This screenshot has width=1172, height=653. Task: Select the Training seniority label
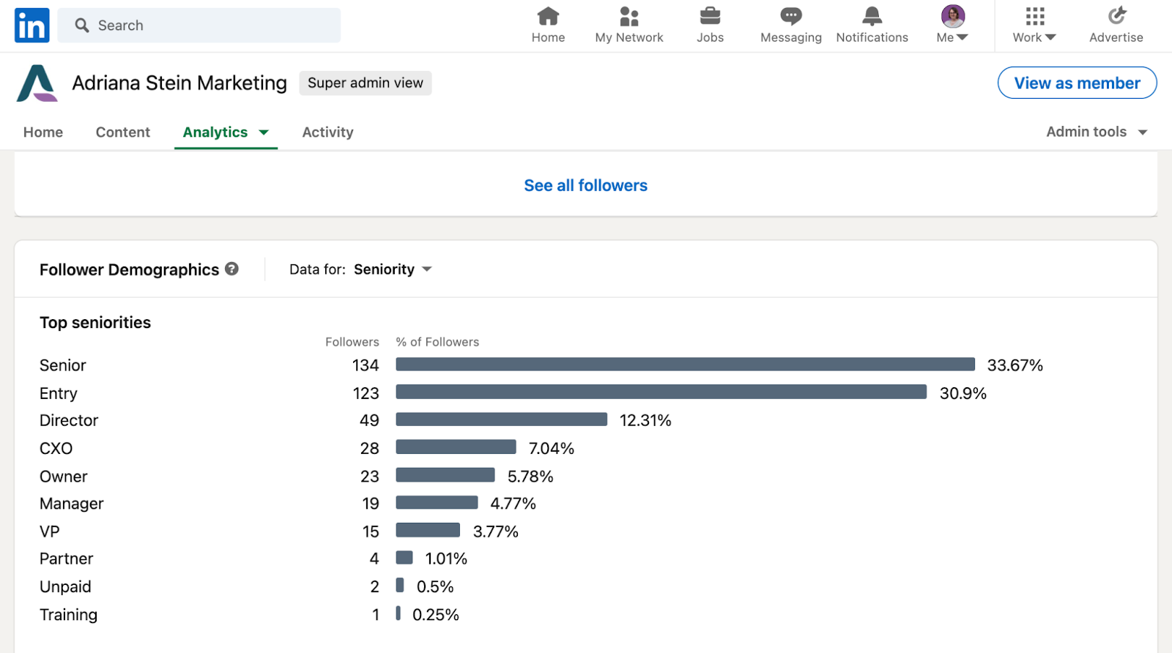coord(69,615)
